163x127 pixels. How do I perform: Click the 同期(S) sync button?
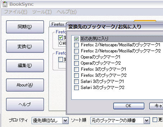[25, 27]
